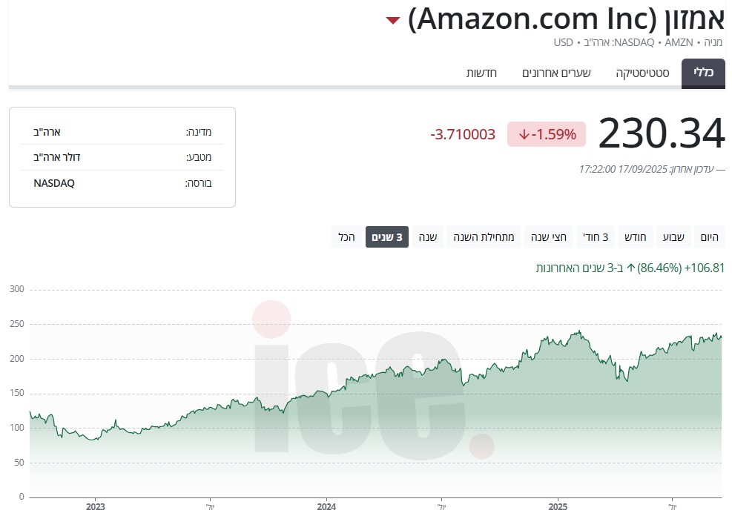The height and width of the screenshot is (516, 732).
Task: Click the 2024 marker on the chart axis
Action: [326, 507]
